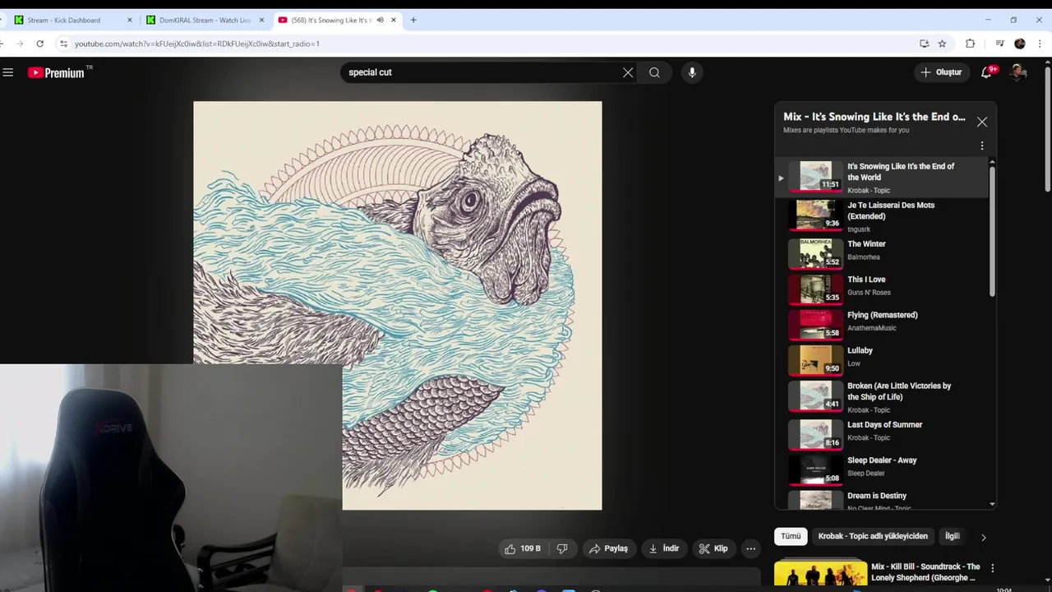
Task: Mute the YouTube tab audio icon
Action: pyautogui.click(x=380, y=20)
